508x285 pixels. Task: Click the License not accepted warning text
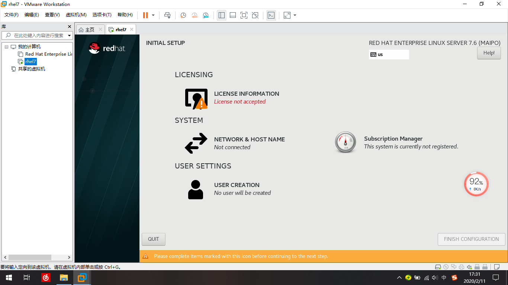(240, 102)
